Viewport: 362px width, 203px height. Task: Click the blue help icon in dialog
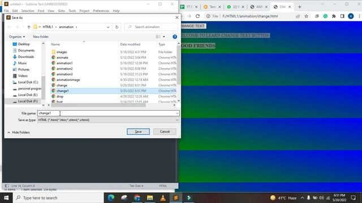[175, 37]
